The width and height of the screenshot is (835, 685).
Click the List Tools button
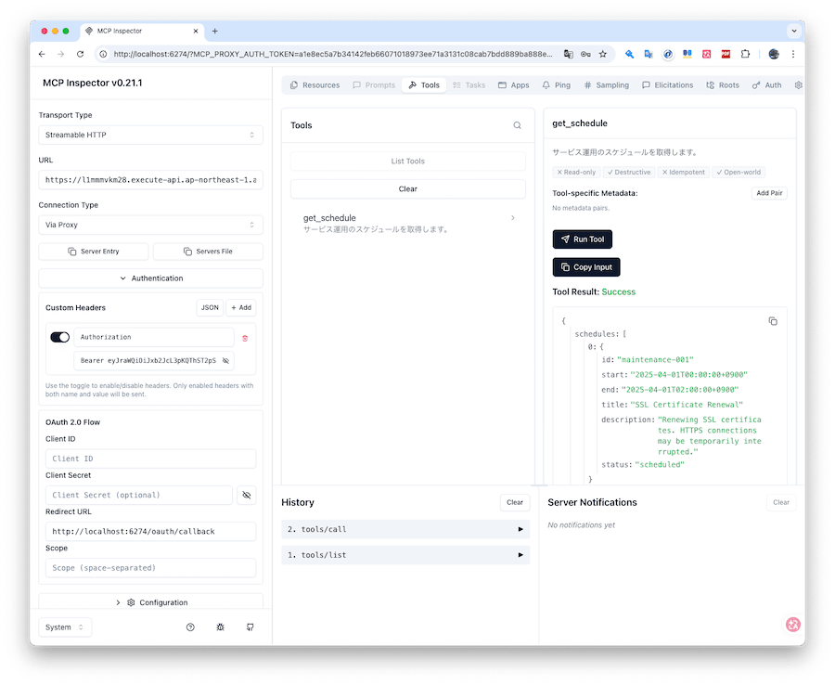(x=408, y=161)
